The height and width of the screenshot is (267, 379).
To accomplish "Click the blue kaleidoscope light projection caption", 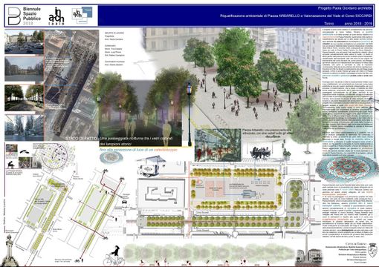I will (x=138, y=150).
